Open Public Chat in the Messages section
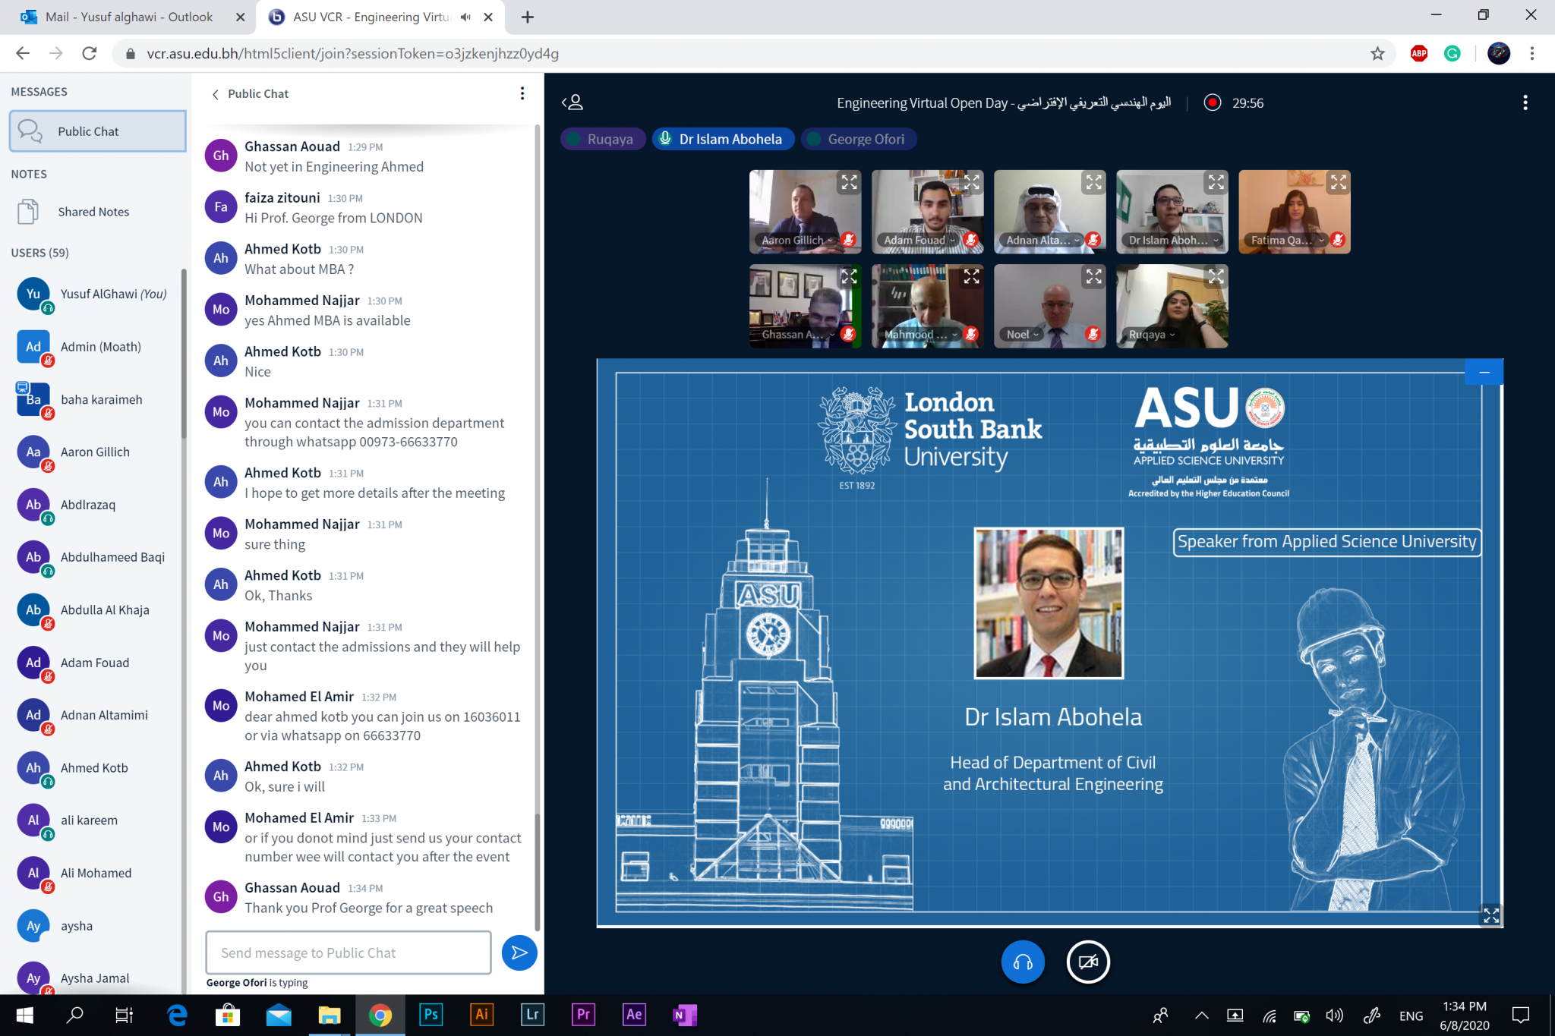1555x1036 pixels. (x=98, y=131)
